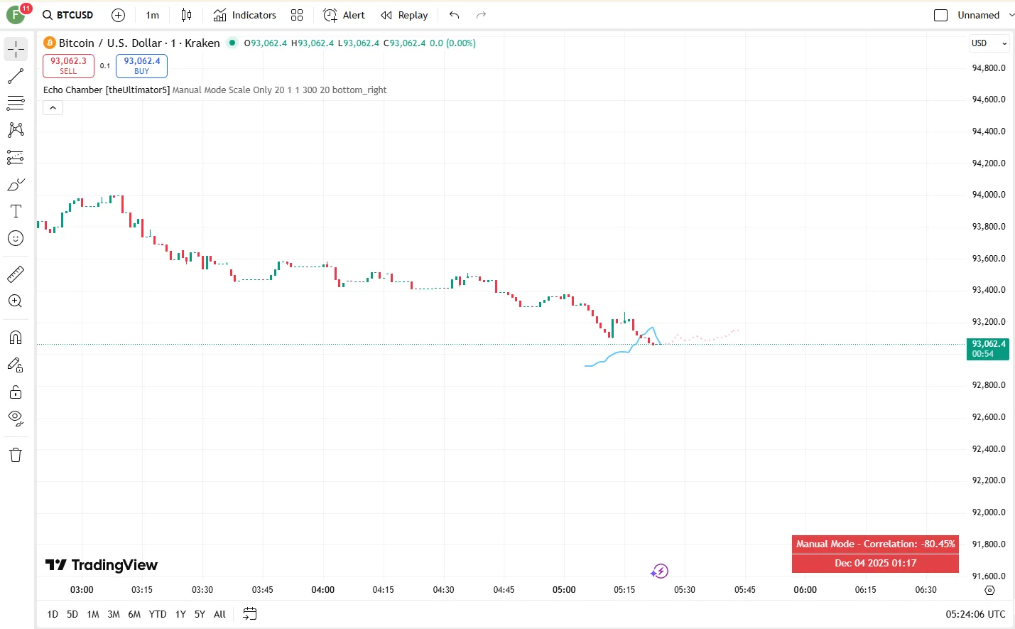
Task: Collapse the indicator legend chevron
Action: click(53, 108)
